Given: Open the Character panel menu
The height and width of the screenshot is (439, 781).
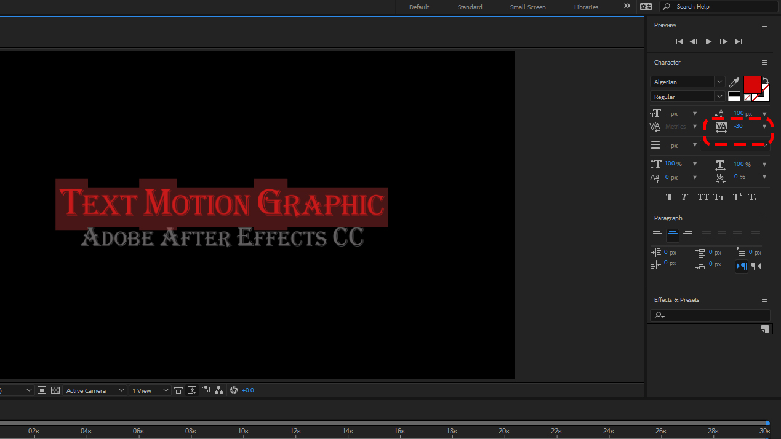Looking at the screenshot, I should click(764, 63).
